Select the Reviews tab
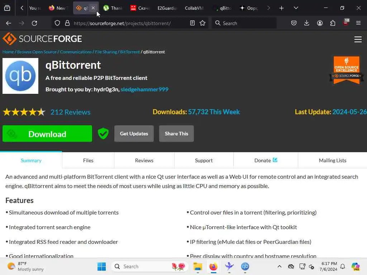Viewport: 367px width, 275px height. coord(144,160)
